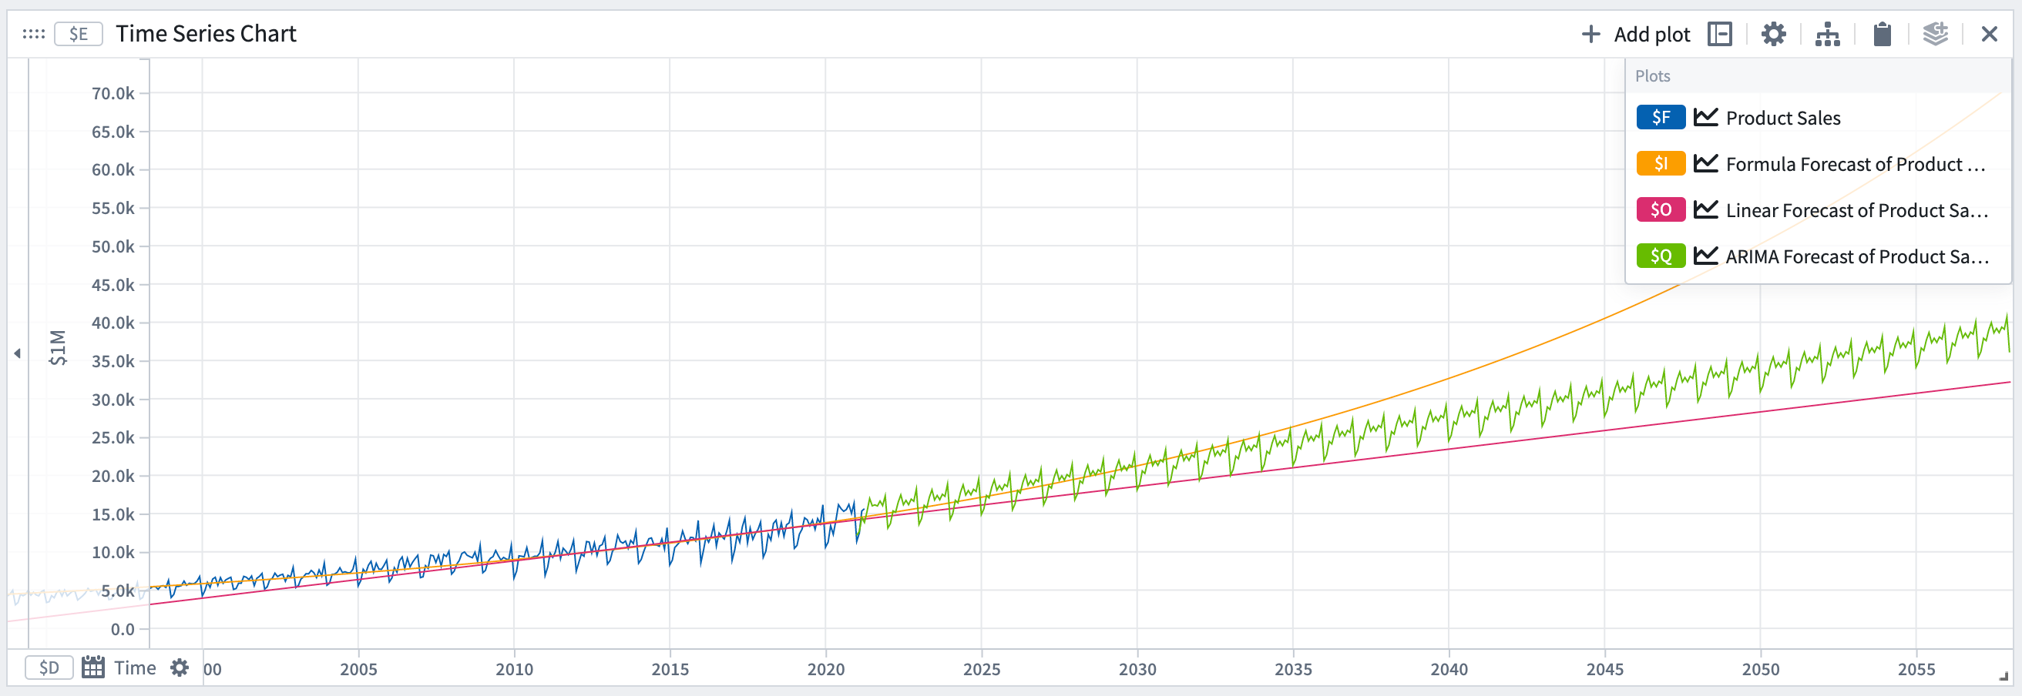Open the hierarchy tree diagram icon
The image size is (2022, 696).
pos(1827,35)
